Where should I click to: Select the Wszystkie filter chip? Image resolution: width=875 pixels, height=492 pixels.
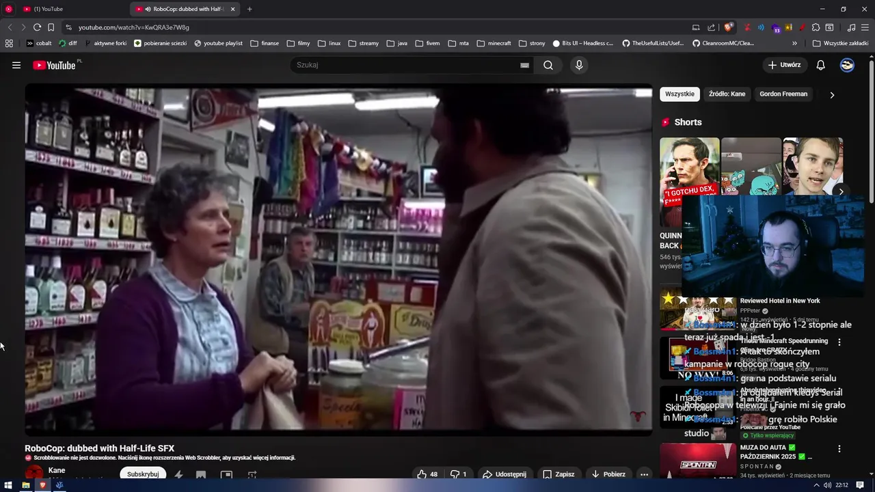pyautogui.click(x=679, y=94)
